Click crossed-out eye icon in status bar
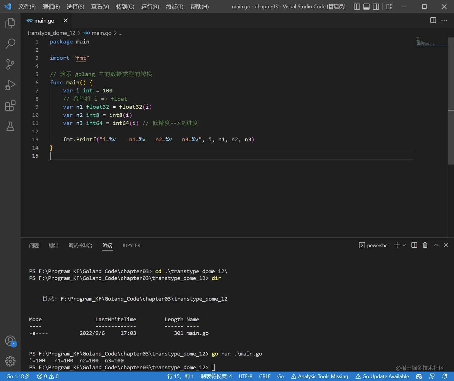The image size is (454, 381). 419,376
